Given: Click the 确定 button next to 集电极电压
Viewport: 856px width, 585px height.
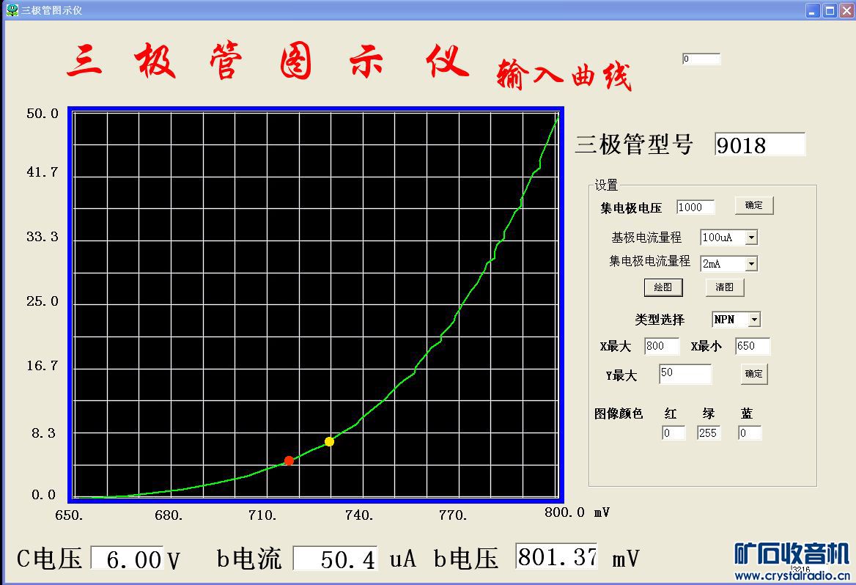Looking at the screenshot, I should tap(754, 205).
